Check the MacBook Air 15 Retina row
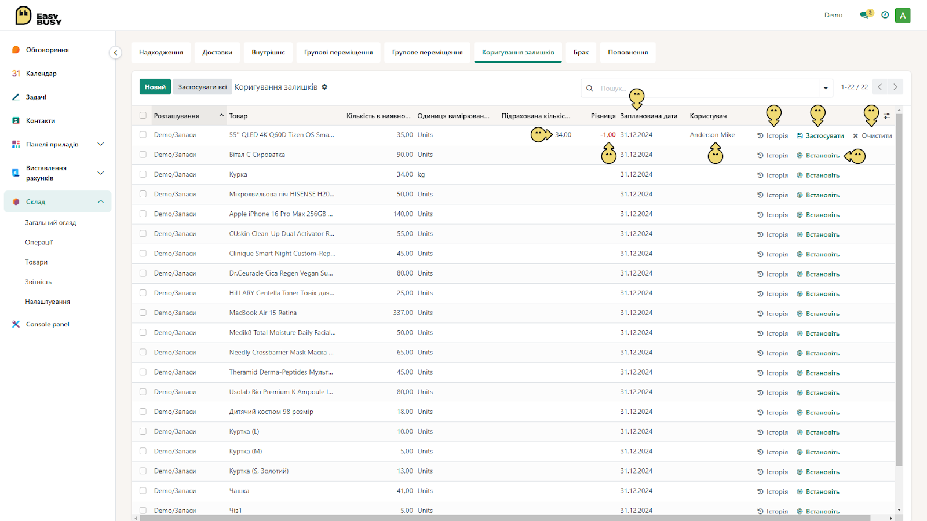The height and width of the screenshot is (521, 927). click(x=143, y=313)
